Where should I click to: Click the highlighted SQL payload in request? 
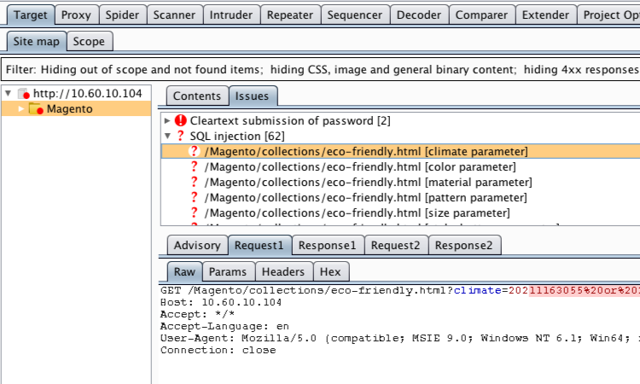coord(585,290)
